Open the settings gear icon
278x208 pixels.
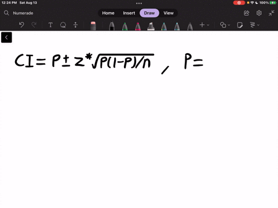(x=259, y=13)
